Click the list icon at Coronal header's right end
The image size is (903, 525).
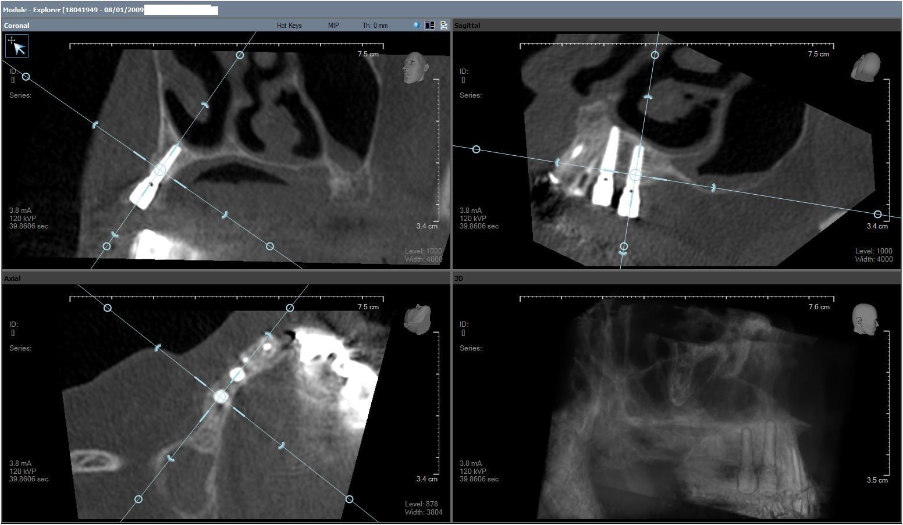(444, 26)
